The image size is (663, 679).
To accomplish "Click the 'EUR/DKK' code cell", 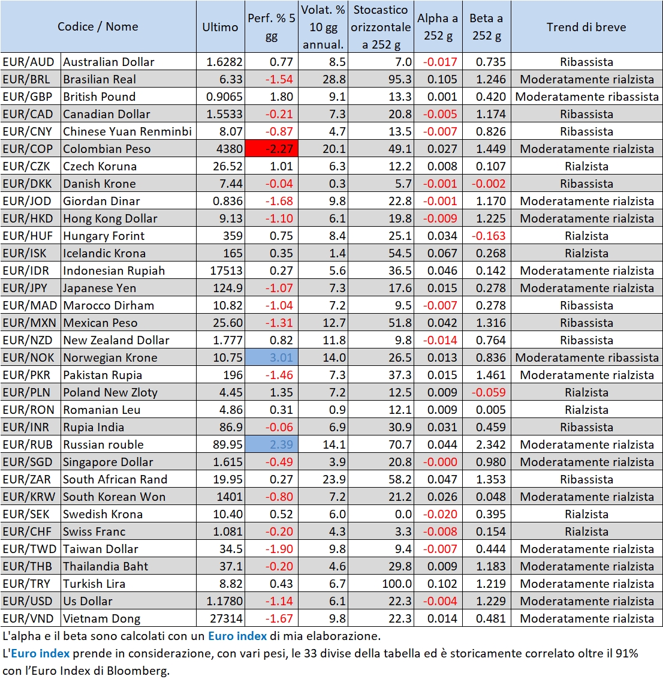I will [x=31, y=184].
